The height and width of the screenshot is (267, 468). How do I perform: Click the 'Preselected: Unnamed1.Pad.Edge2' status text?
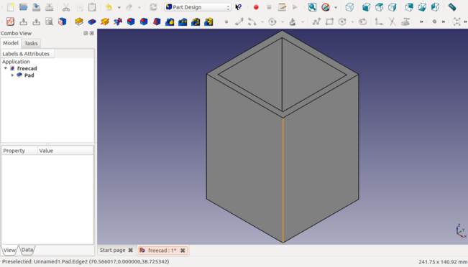86,262
